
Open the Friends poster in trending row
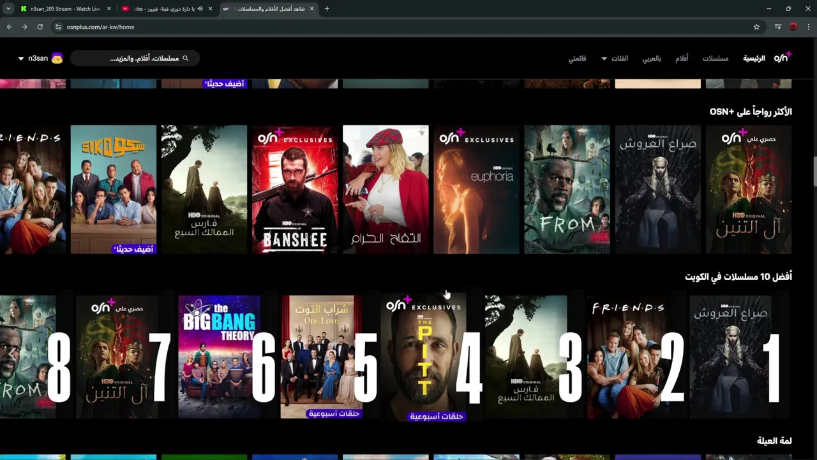33,189
